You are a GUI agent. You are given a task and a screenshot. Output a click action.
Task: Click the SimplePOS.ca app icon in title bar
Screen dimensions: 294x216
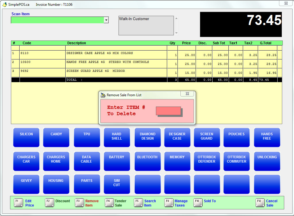click(x=5, y=4)
